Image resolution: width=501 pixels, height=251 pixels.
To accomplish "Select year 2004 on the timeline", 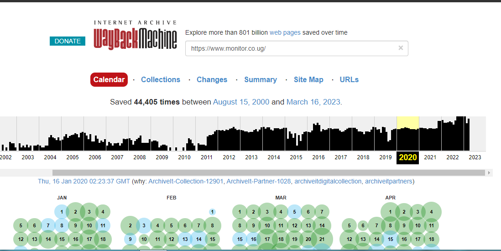I will pos(50,157).
